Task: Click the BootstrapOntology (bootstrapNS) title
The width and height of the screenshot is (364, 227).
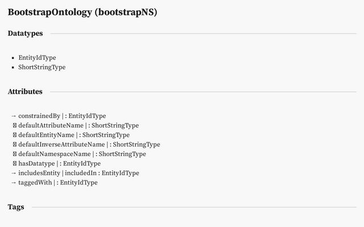Action: [x=82, y=12]
